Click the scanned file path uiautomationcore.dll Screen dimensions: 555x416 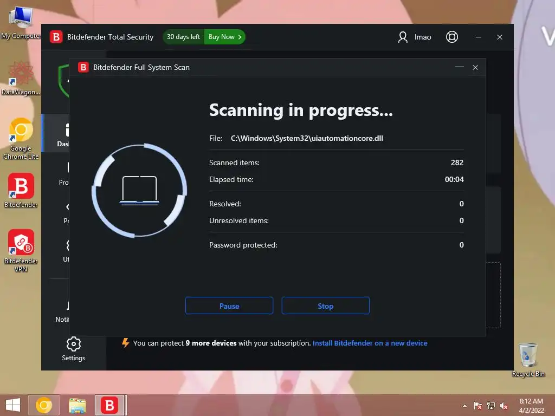[x=307, y=138]
